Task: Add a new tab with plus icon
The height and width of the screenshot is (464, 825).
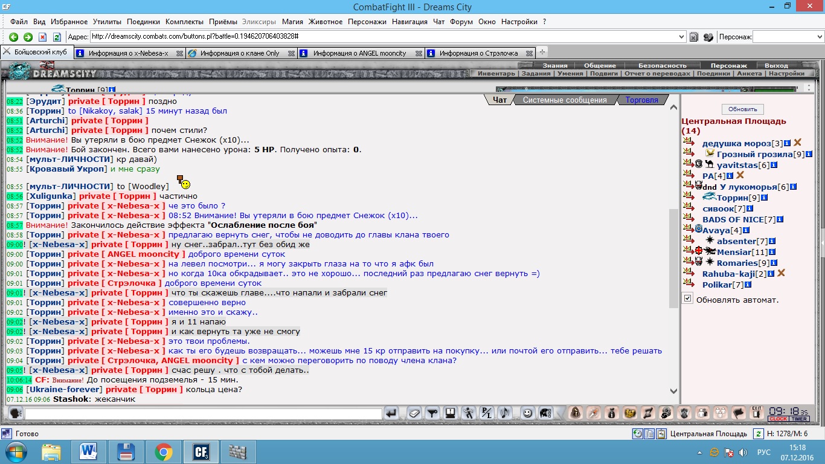Action: pos(542,53)
